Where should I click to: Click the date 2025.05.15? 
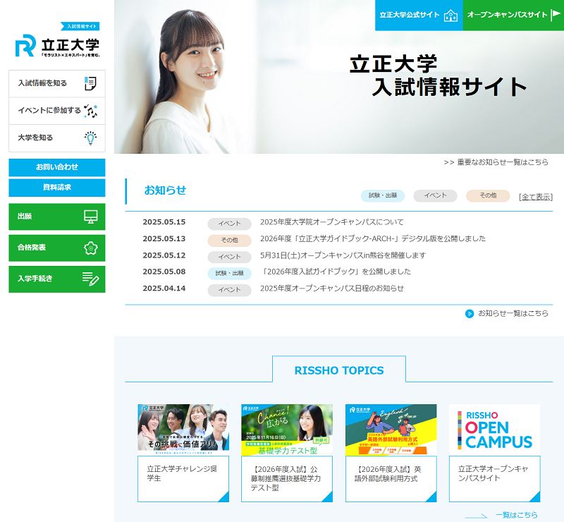click(164, 222)
